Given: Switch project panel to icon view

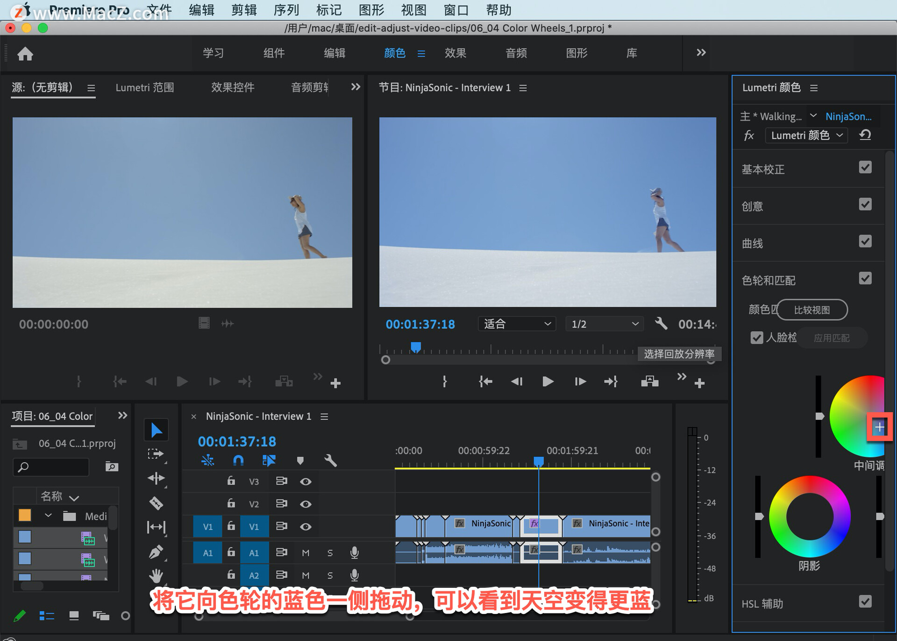Looking at the screenshot, I should pyautogui.click(x=74, y=616).
